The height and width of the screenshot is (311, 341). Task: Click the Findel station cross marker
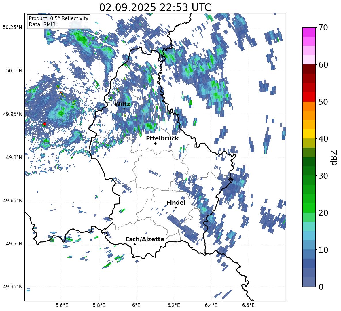coord(176,208)
